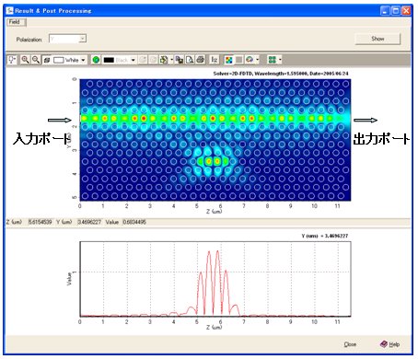Click the green circle icon in the toolbar
The image size is (418, 359).
click(96, 60)
